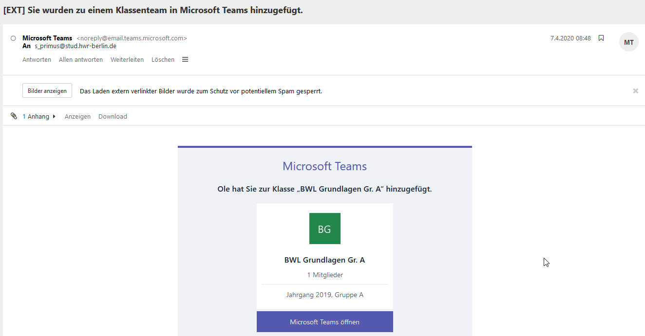Click the green BG team tile
645x336 pixels.
point(324,229)
